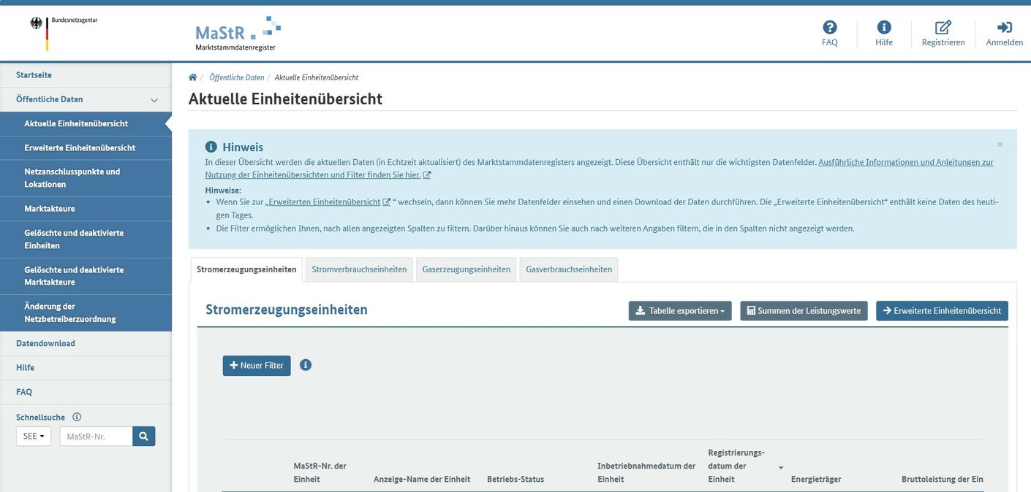The width and height of the screenshot is (1031, 492).
Task: Sort by MaStR-Nr. der Einheit column
Action: 320,472
